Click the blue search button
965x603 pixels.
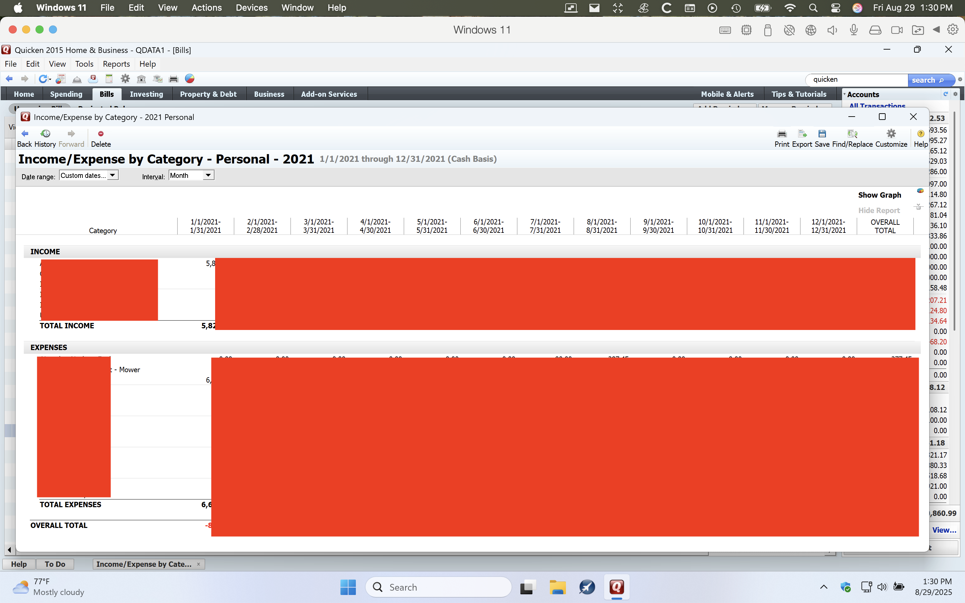927,80
